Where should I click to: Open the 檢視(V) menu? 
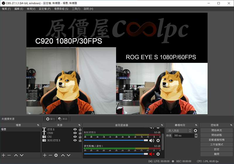tap(31, 9)
